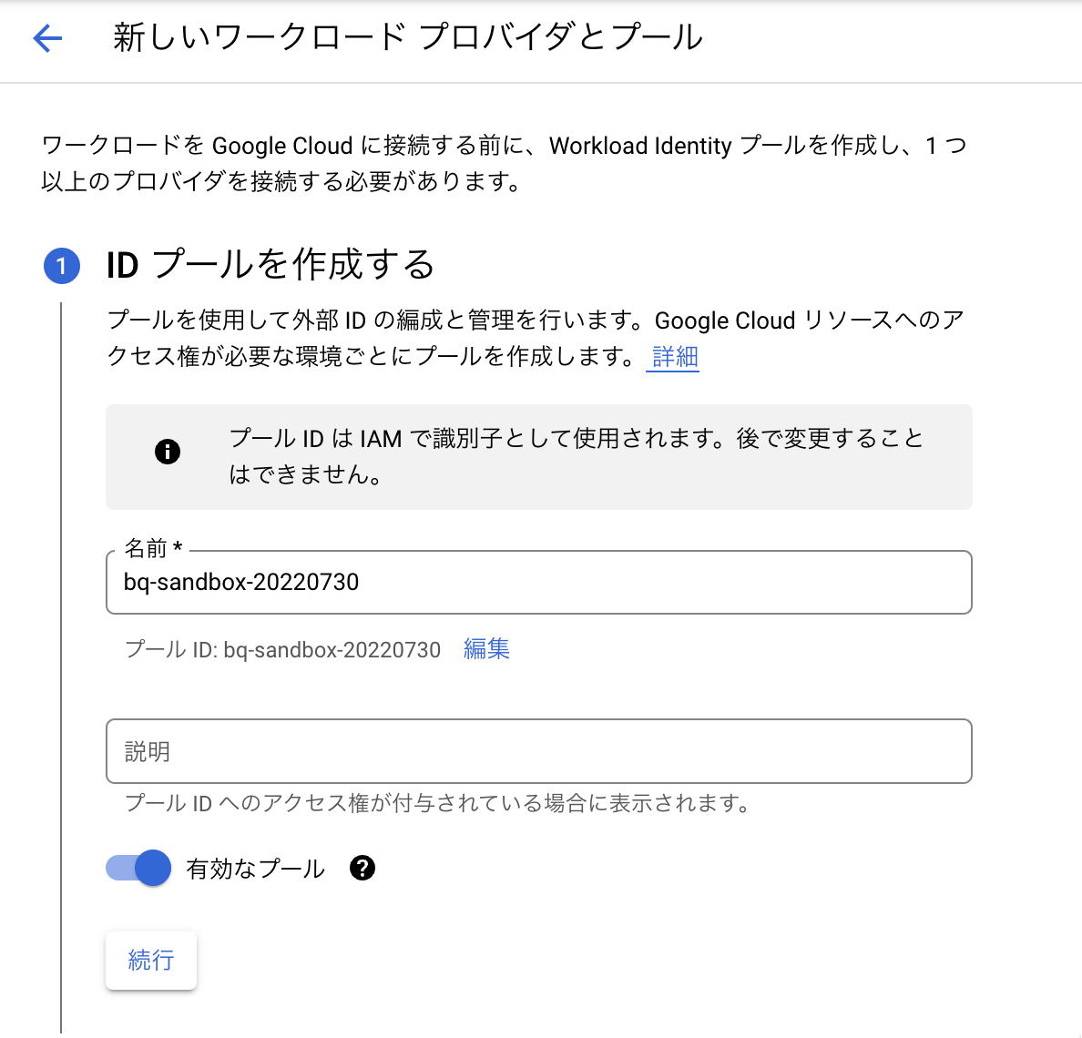The width and height of the screenshot is (1082, 1038).
Task: Click the helper text below 説明 field
Action: coord(437,804)
